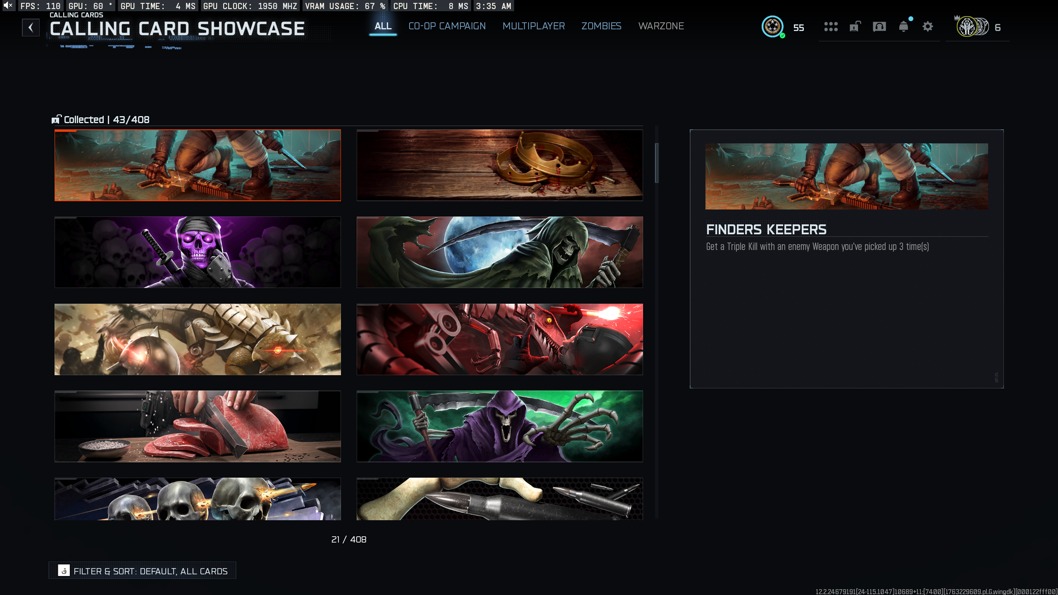Select the red raptor flare calling card
This screenshot has width=1058, height=595.
(500, 339)
